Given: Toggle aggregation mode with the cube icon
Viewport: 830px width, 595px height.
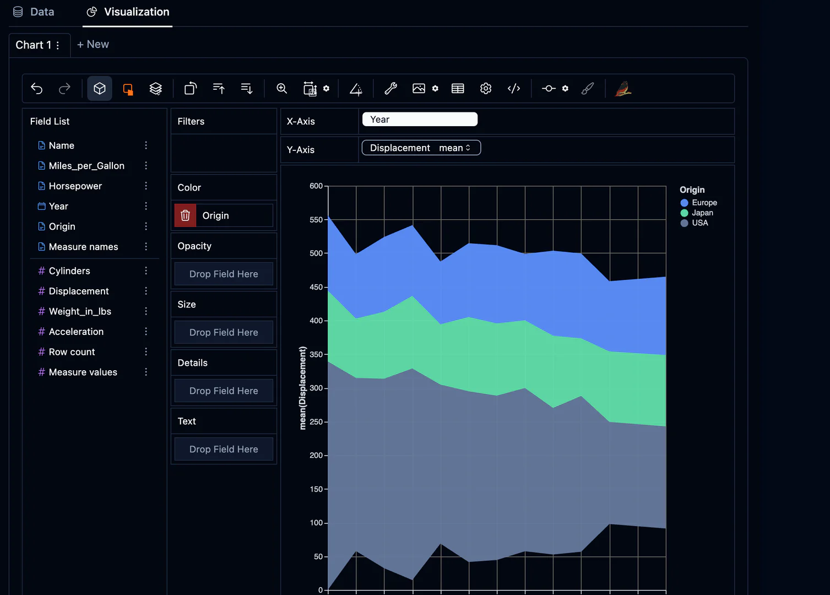Looking at the screenshot, I should 100,88.
